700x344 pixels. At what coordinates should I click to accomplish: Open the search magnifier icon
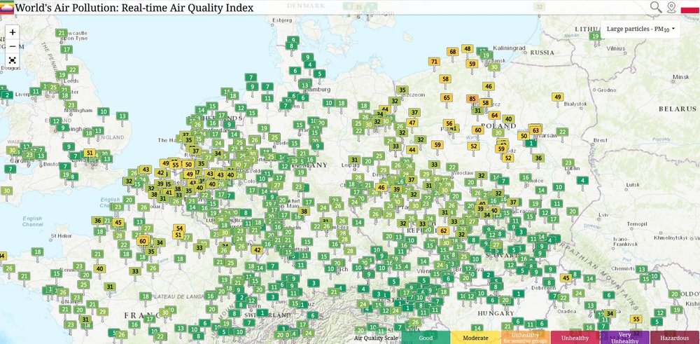(x=655, y=7)
